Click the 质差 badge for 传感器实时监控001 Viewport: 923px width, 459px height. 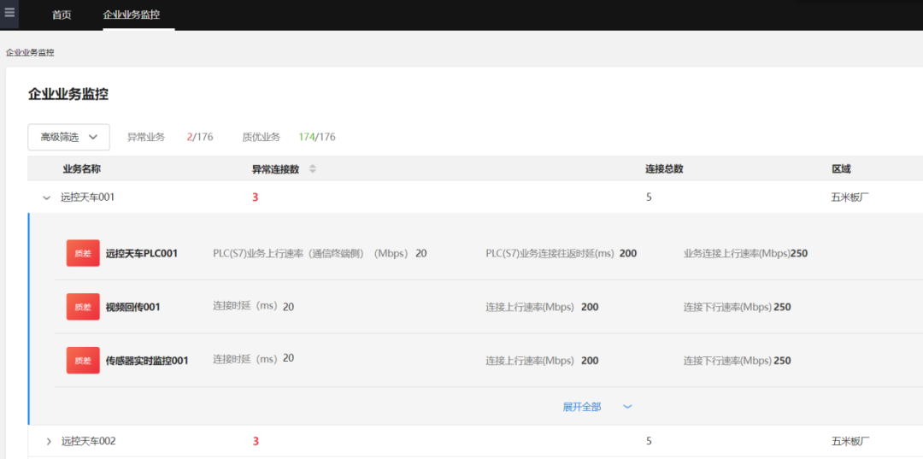[83, 360]
